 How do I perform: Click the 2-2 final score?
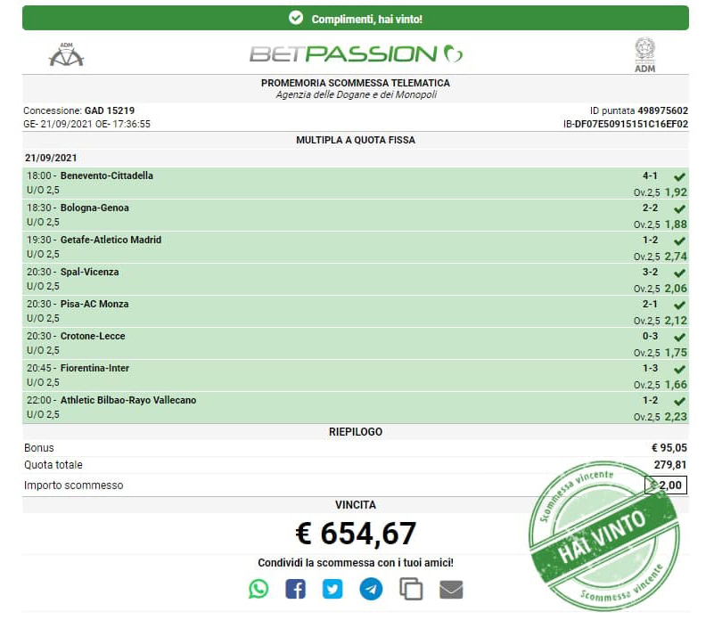(650, 208)
